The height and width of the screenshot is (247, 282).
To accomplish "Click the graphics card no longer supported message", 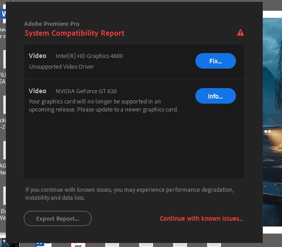I will click(103, 106).
